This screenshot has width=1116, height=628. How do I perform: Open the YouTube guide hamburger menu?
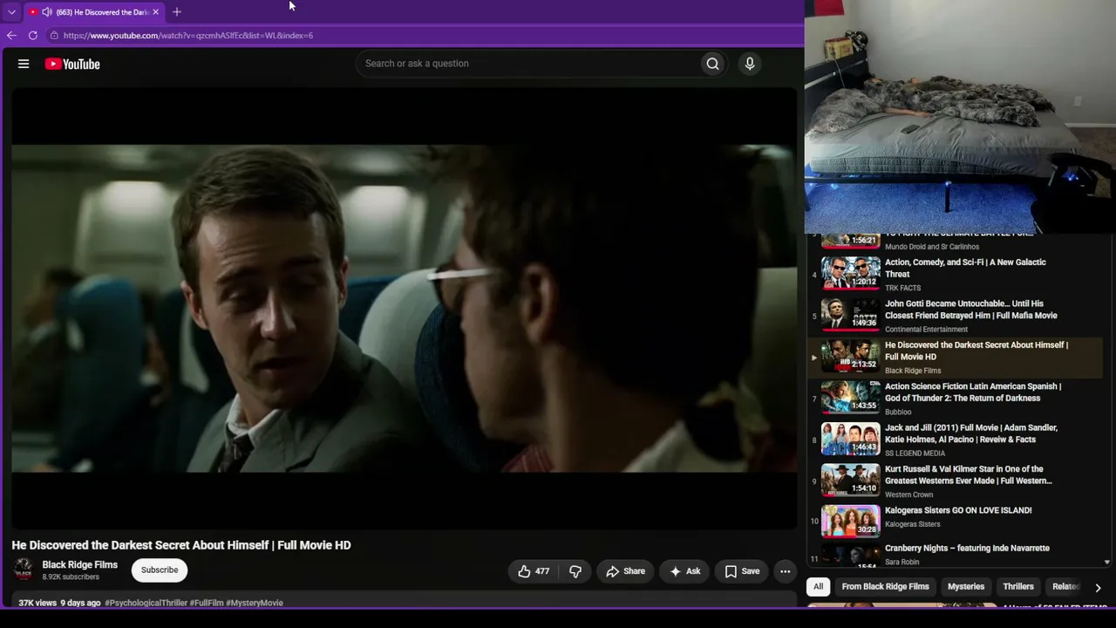(24, 64)
